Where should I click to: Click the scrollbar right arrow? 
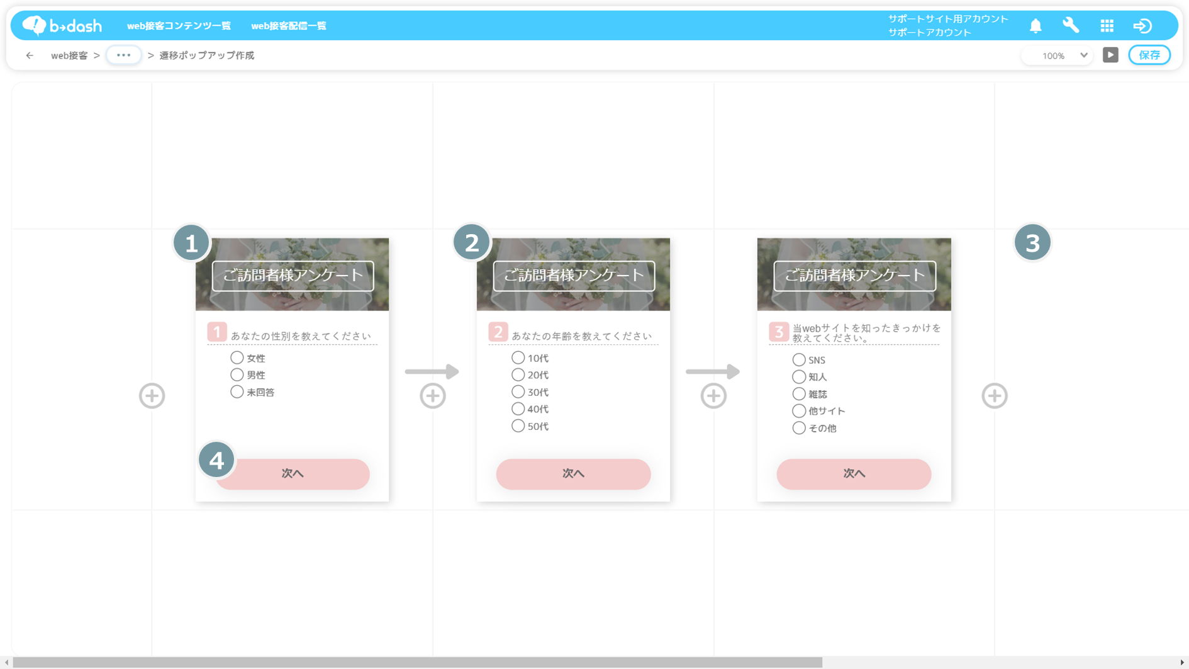(1182, 662)
